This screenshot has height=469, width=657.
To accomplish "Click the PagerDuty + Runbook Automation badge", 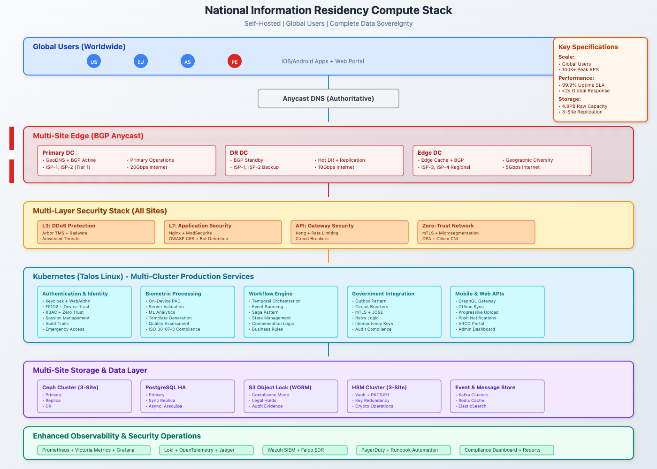I will click(x=404, y=450).
